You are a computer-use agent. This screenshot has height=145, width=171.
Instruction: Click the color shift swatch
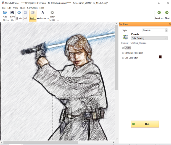[160, 57]
